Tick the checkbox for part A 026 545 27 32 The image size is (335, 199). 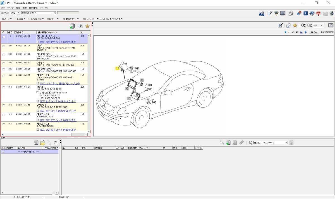coord(4,37)
